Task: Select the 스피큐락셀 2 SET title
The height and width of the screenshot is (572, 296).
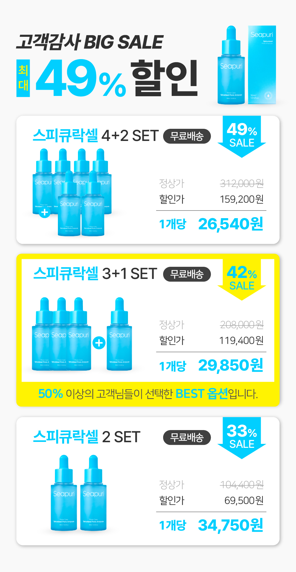Action: (x=87, y=437)
